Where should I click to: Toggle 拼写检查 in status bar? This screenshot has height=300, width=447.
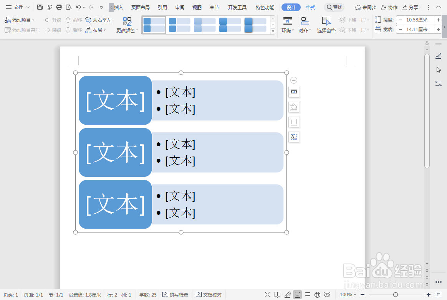point(175,295)
